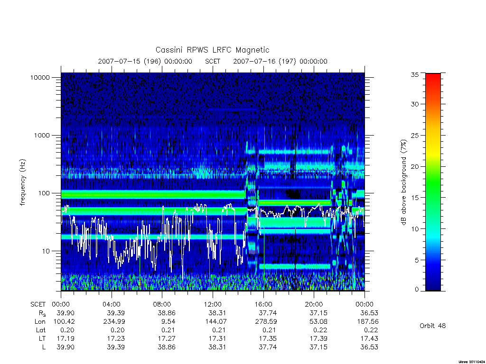Click the local time value 17.35

[268, 338]
